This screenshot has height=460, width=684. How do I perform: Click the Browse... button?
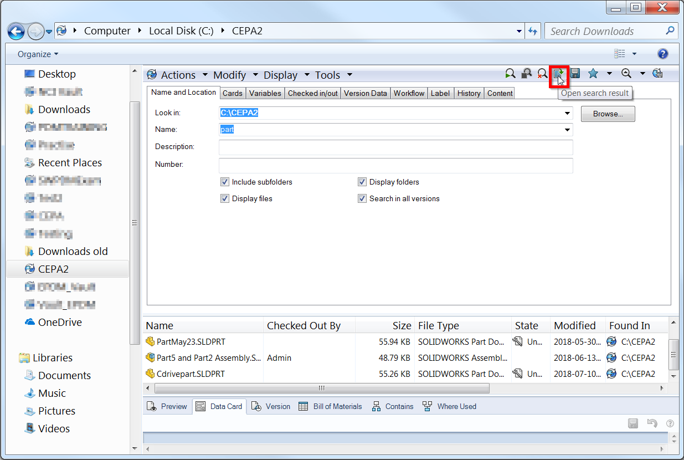pos(608,114)
